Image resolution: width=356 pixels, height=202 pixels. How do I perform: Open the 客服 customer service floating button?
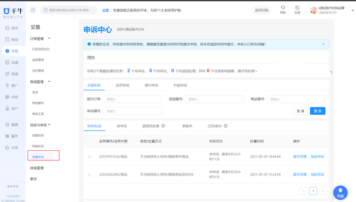pos(340,192)
